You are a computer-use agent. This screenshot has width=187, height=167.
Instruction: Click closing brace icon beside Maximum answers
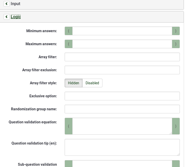176,44
